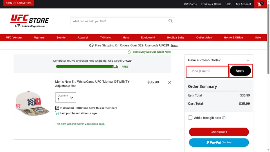
Task: Open My Account link
Action: click(243, 4)
